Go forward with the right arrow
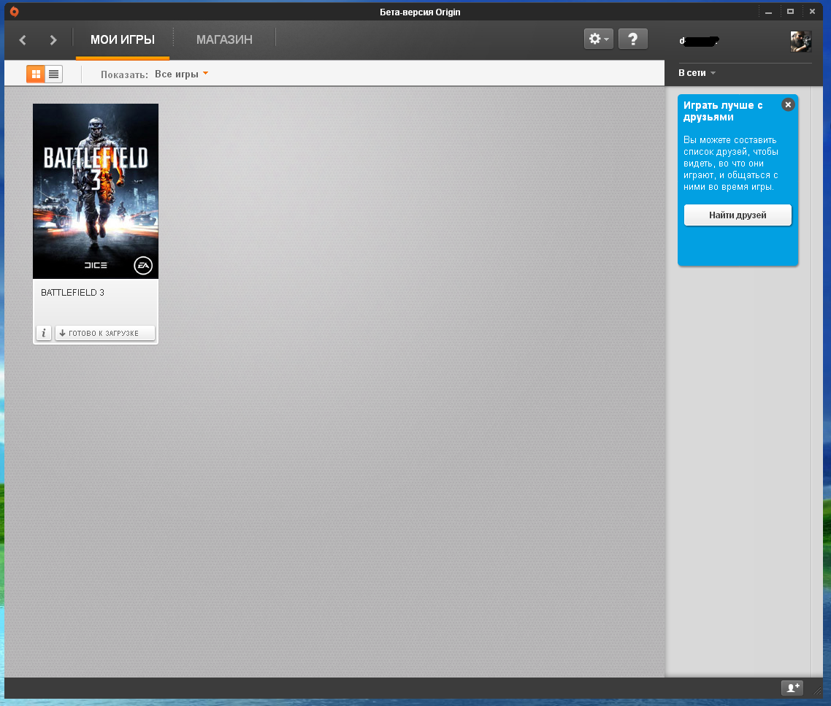 (x=53, y=39)
